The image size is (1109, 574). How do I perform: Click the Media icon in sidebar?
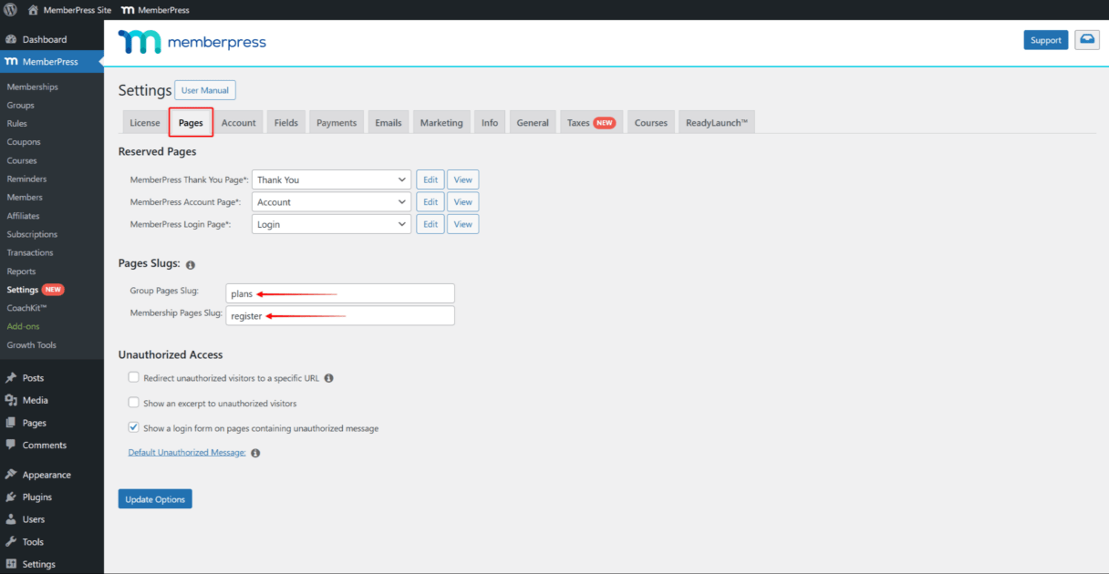pos(11,401)
